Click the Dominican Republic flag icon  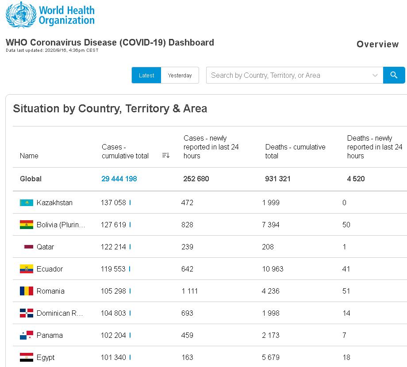[27, 313]
